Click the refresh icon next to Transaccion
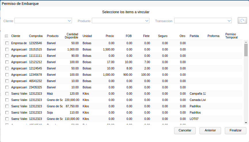The width and height of the screenshot is (249, 142). coord(242,21)
